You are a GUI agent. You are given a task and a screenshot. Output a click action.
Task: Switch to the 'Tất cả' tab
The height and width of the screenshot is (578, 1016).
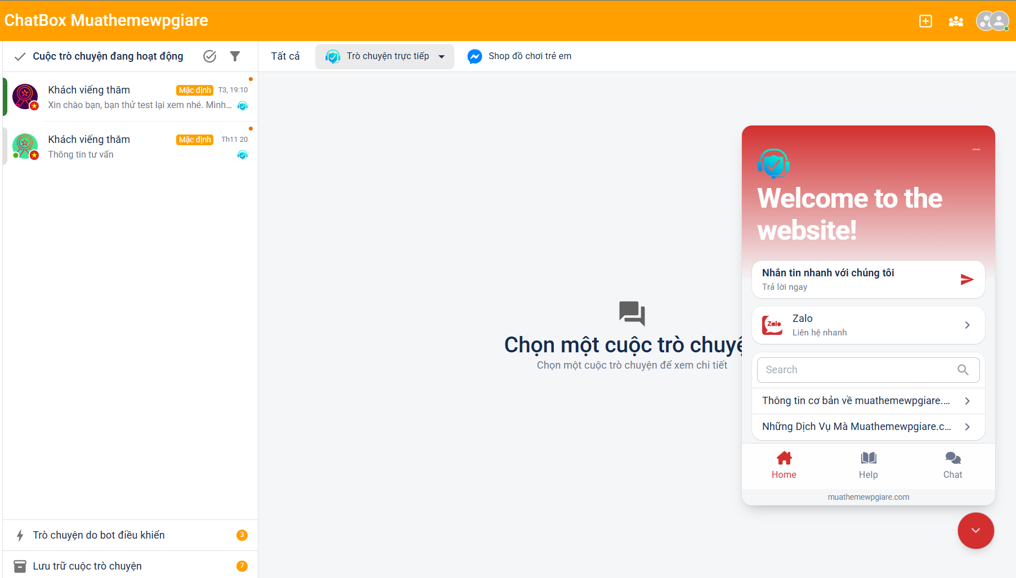coord(285,56)
